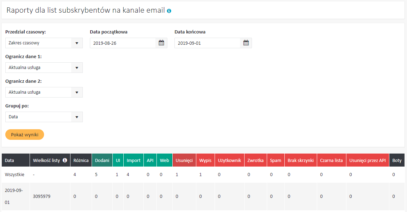Open the Ogranicz dane 2 dropdown
The width and height of the screenshot is (407, 212).
tap(44, 92)
